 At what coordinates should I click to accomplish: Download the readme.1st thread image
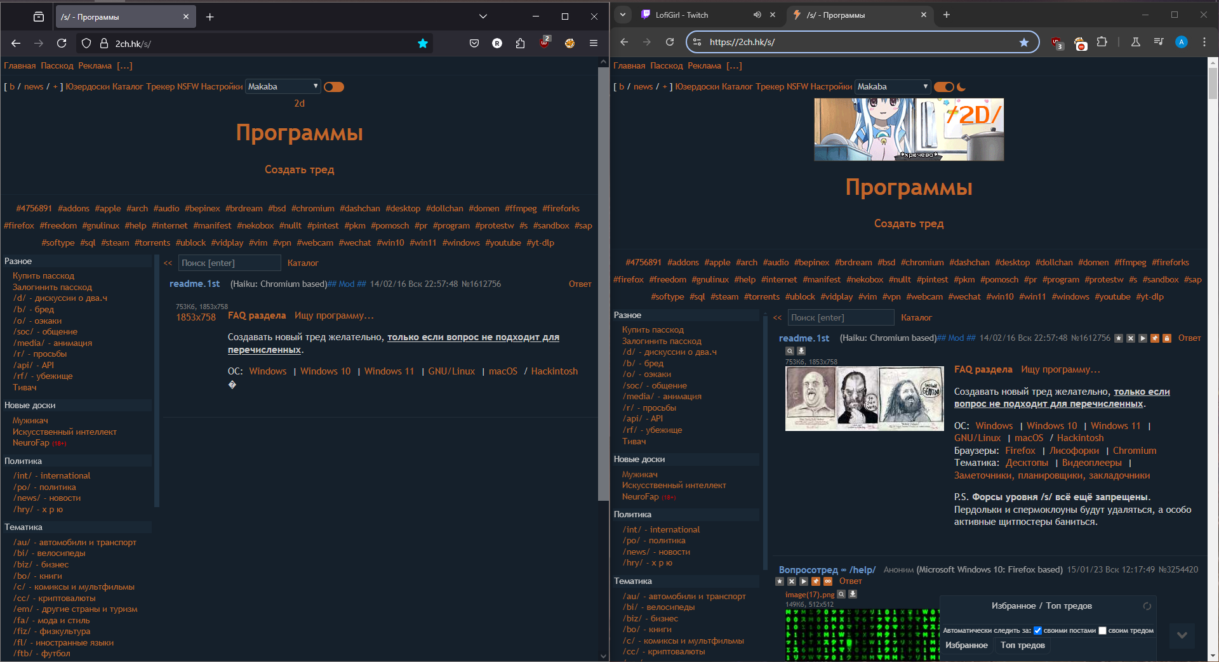[801, 350]
